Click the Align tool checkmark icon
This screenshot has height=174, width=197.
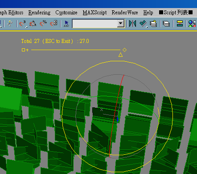click(144, 24)
